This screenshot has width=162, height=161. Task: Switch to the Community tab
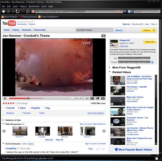(39, 30)
